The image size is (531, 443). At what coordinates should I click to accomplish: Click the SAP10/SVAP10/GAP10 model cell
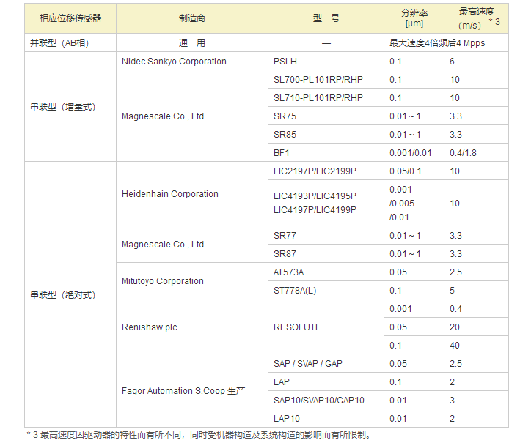coord(326,400)
